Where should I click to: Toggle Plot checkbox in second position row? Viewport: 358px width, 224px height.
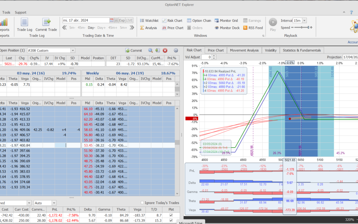pyautogui.click(x=171, y=221)
